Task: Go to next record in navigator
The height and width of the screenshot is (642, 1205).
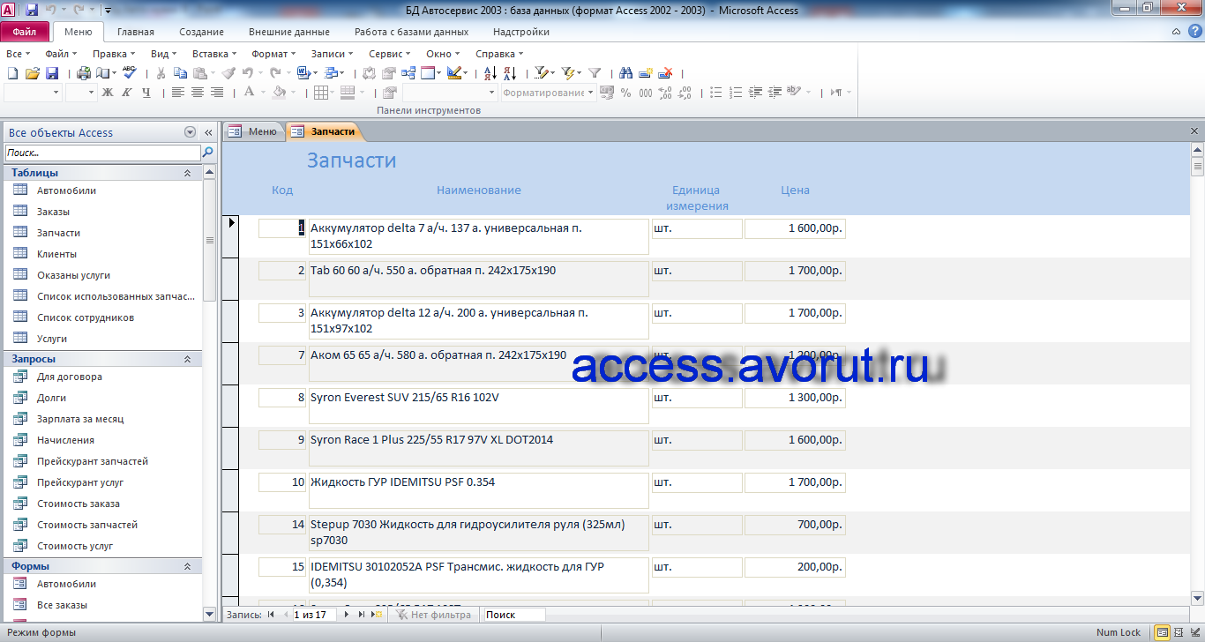Action: 347,615
